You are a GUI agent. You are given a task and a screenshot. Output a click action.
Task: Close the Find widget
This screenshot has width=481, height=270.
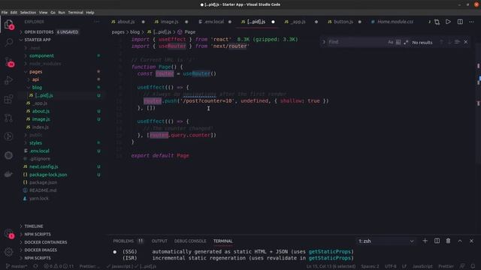tap(466, 42)
